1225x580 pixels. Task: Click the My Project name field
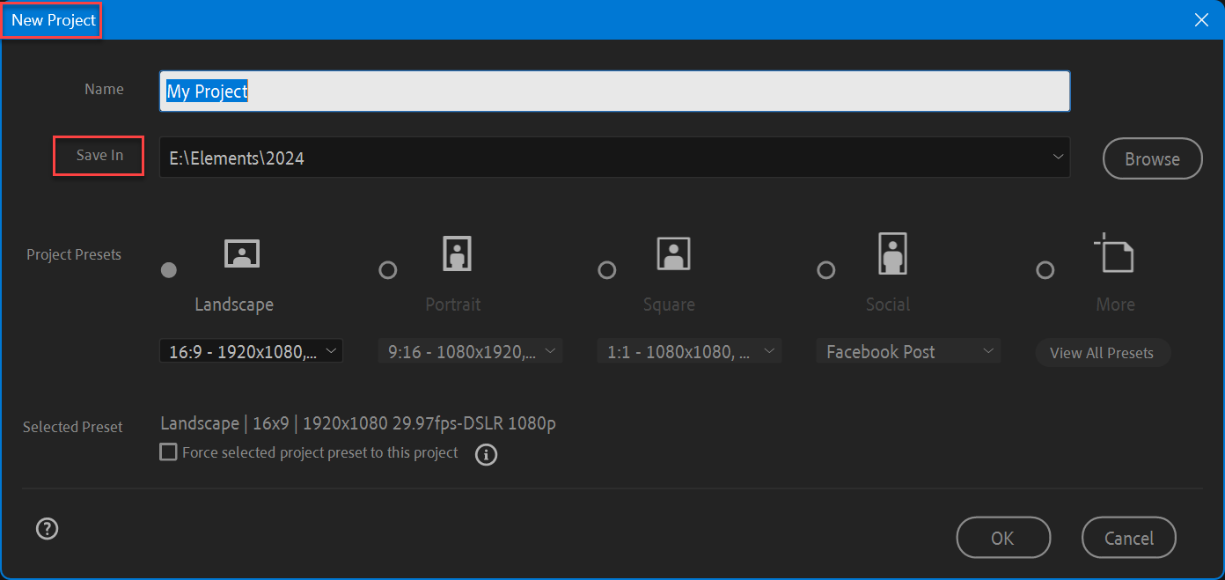click(x=613, y=91)
